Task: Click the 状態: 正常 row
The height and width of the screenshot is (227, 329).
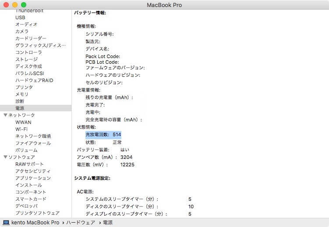Action: 103,142
